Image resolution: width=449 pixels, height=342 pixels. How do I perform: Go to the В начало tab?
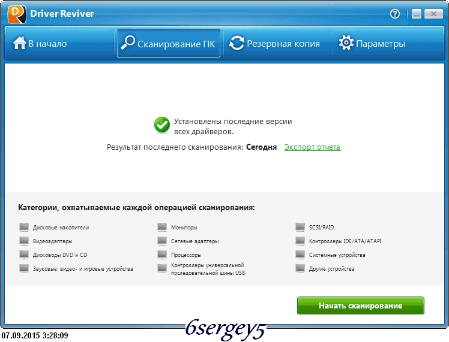pos(60,43)
